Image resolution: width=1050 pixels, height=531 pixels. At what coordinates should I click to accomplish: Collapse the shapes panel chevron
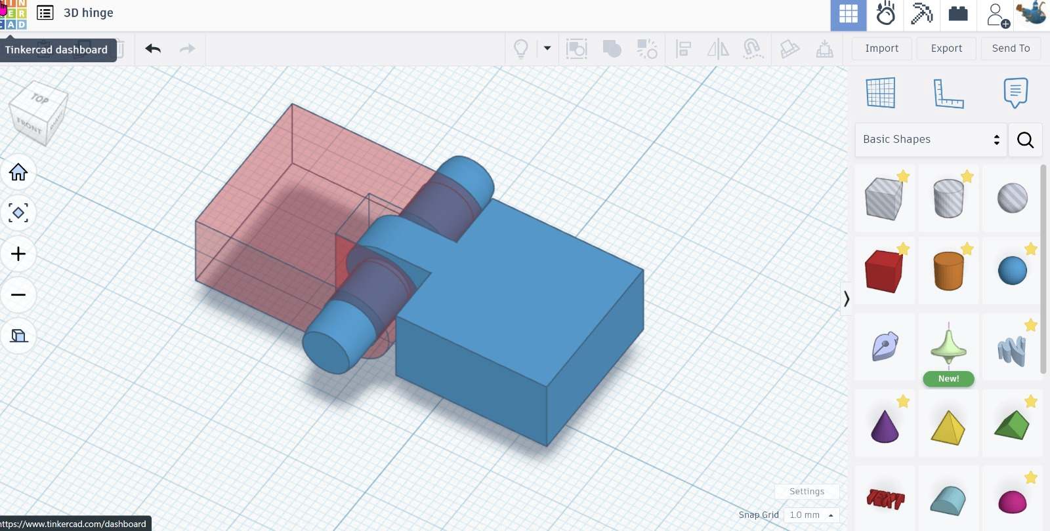point(847,299)
